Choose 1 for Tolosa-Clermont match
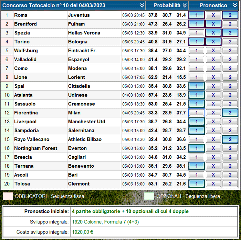This screenshot has height=240, width=241. click(x=196, y=184)
